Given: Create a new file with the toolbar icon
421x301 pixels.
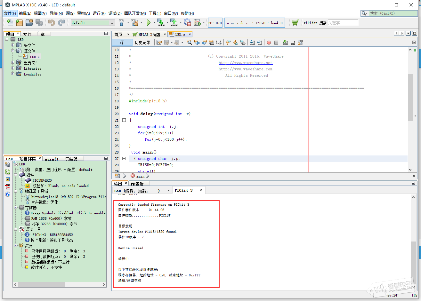Looking at the screenshot, I should point(10,23).
